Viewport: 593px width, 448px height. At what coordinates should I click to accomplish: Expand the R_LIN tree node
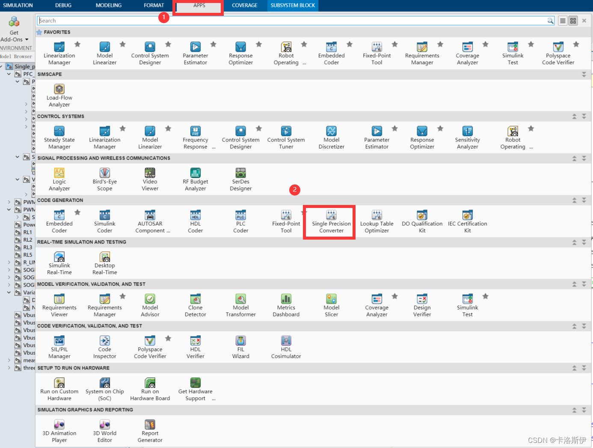coord(9,262)
